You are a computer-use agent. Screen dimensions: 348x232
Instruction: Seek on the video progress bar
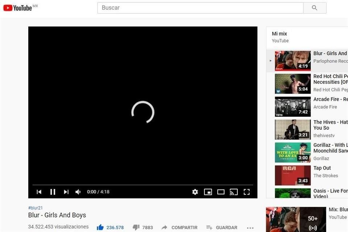[143, 185]
